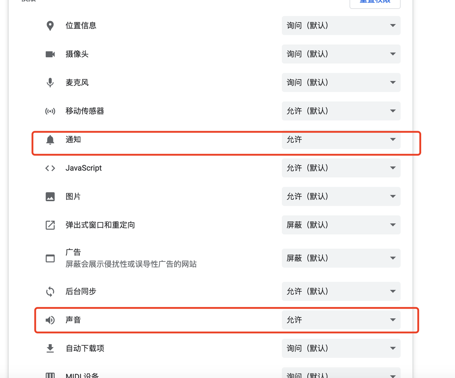The image size is (455, 378).
Task: Click the picture icon beside 图片
Action: 50,196
